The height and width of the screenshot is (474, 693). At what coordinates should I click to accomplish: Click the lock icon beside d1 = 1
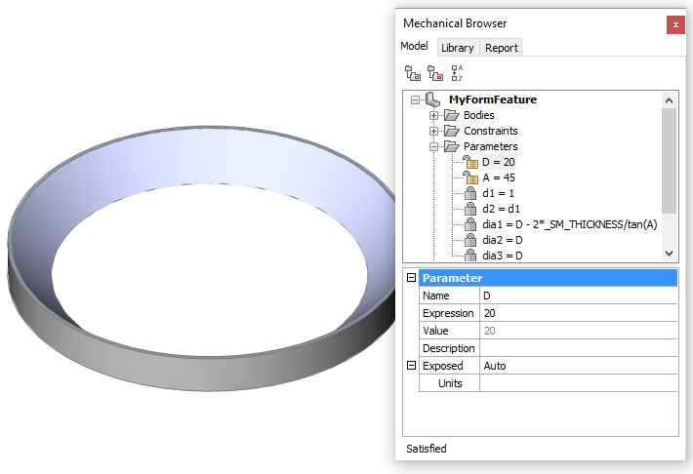[469, 193]
